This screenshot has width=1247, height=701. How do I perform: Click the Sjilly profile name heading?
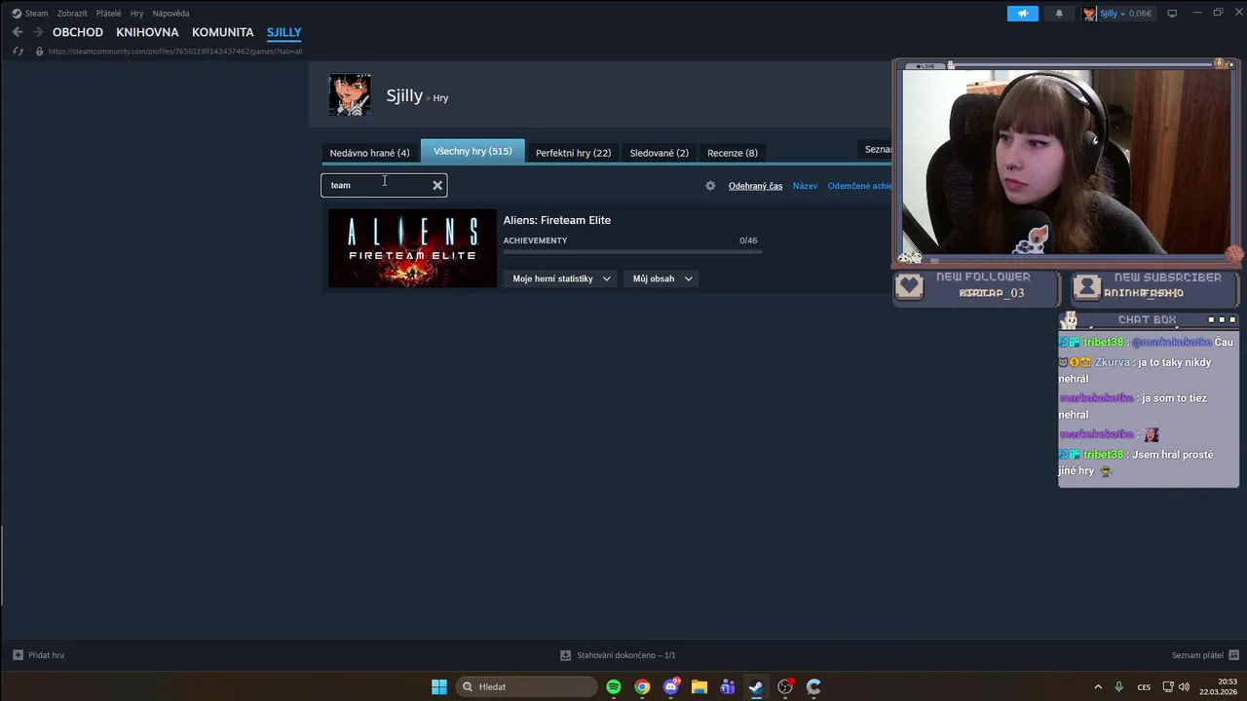404,95
